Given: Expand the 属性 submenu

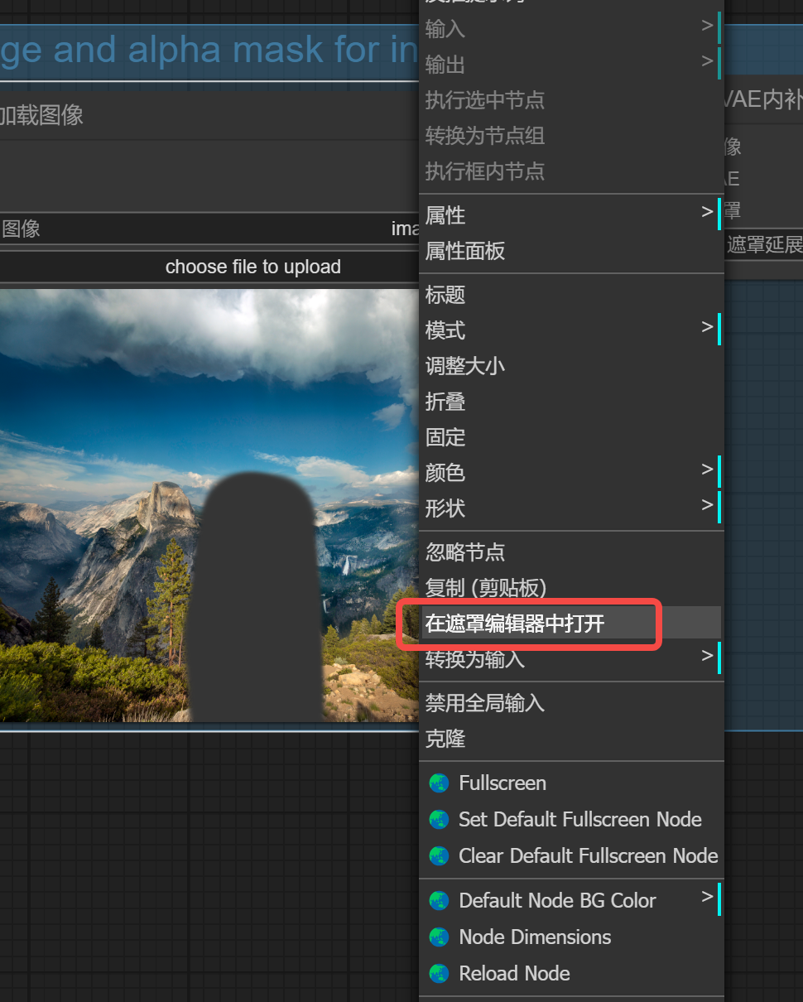Looking at the screenshot, I should coord(570,215).
